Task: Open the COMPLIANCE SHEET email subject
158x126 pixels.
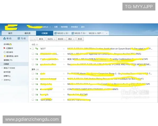Action: [93, 89]
